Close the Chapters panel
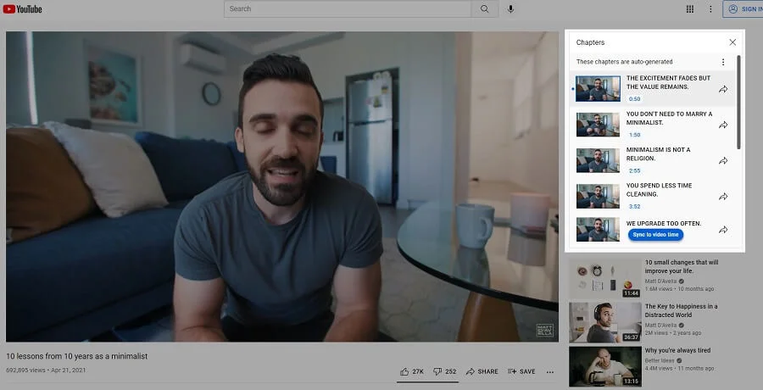 pyautogui.click(x=732, y=42)
